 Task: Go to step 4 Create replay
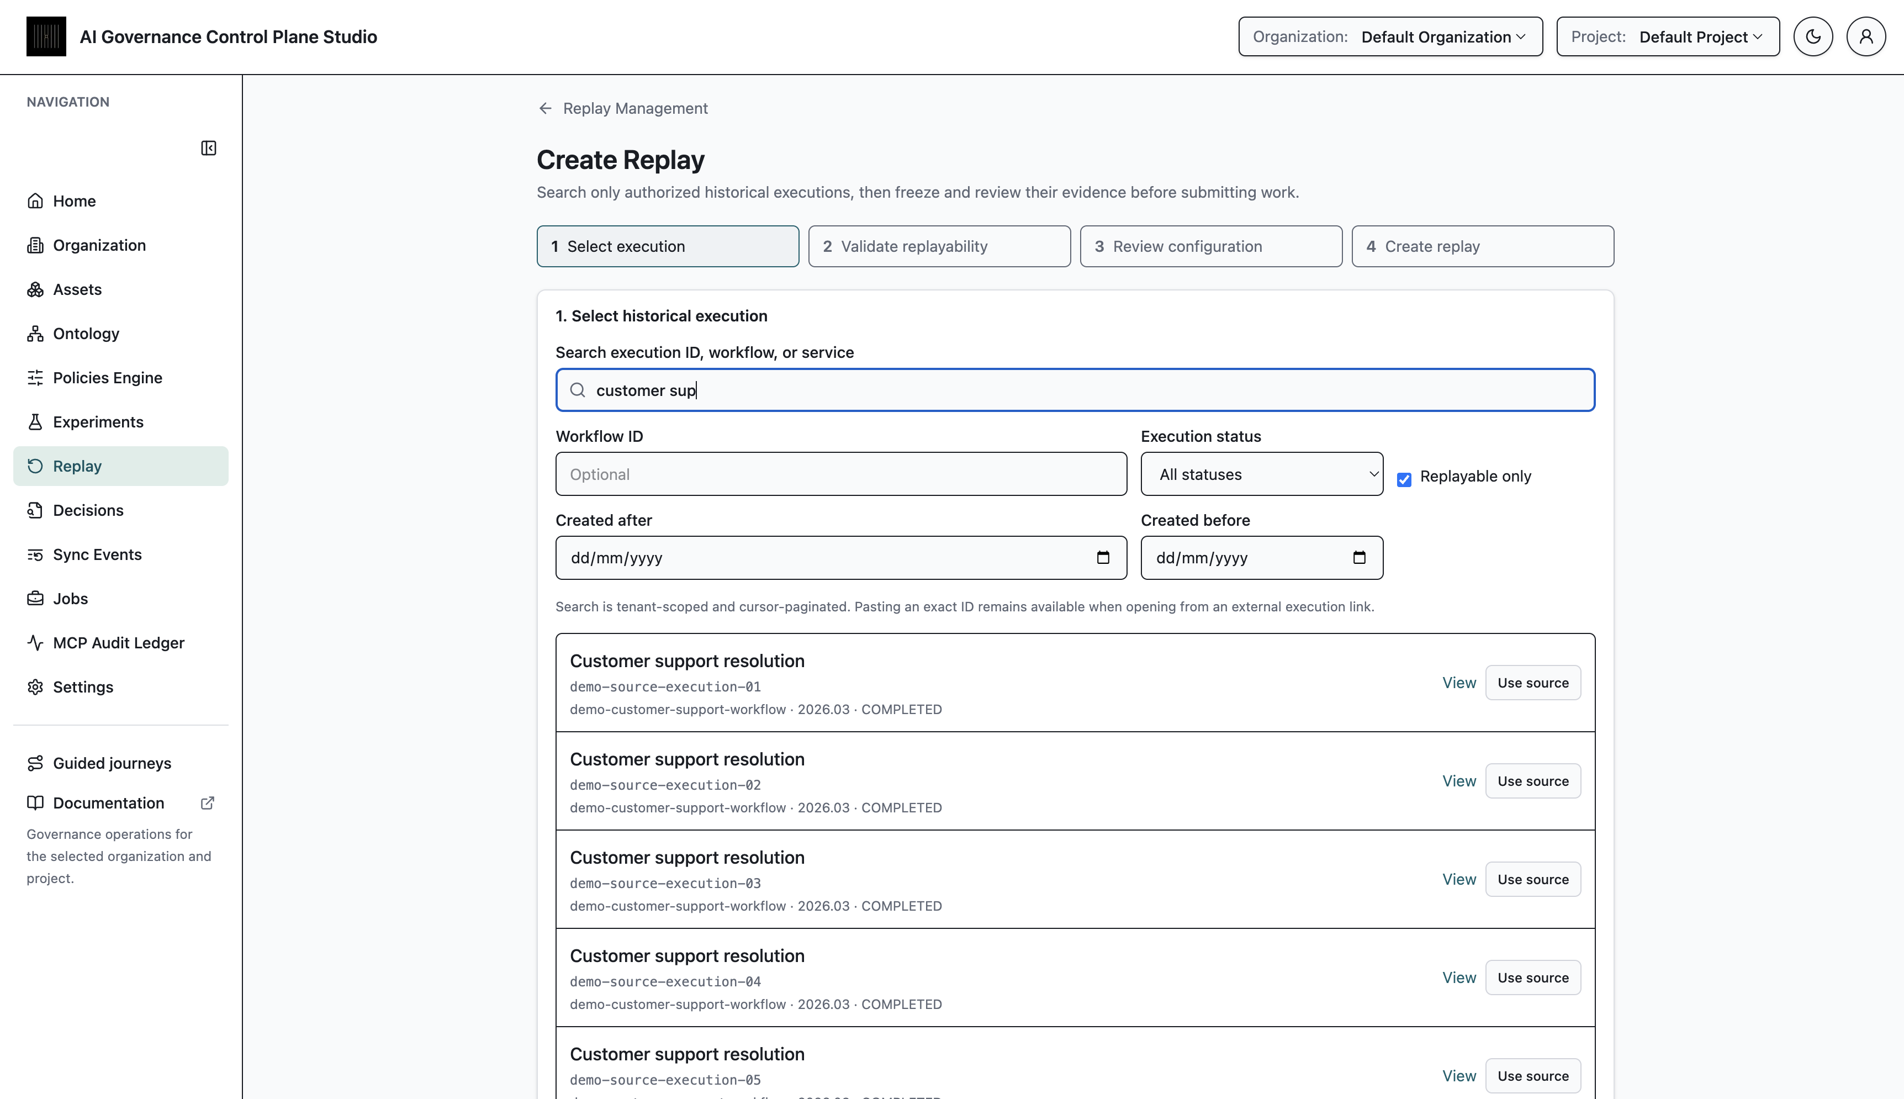coord(1483,246)
